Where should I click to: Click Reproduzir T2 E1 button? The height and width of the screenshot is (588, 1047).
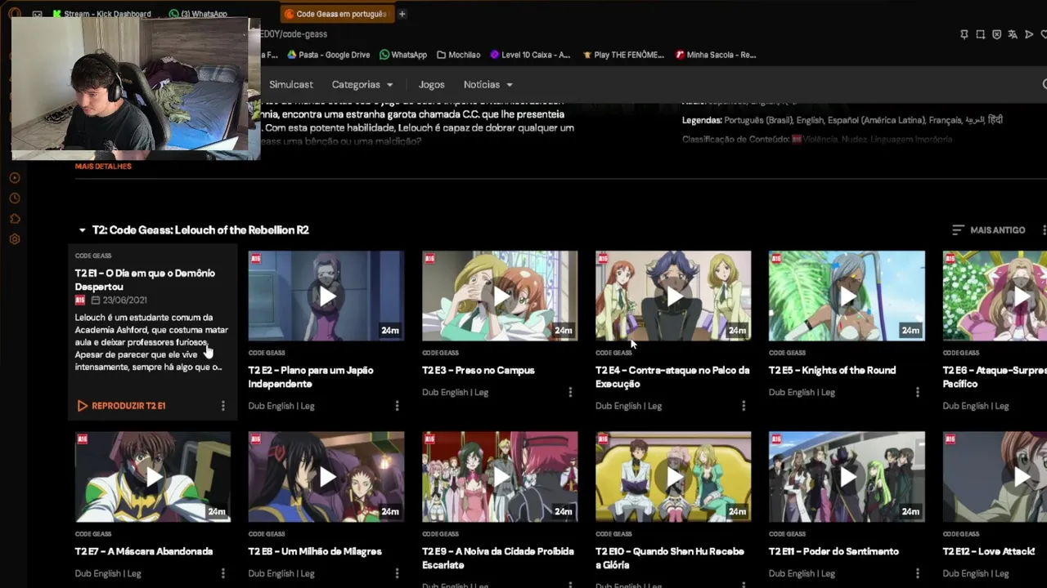point(121,406)
